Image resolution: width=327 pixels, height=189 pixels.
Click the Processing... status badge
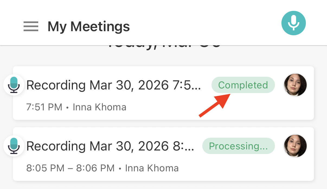click(x=238, y=146)
